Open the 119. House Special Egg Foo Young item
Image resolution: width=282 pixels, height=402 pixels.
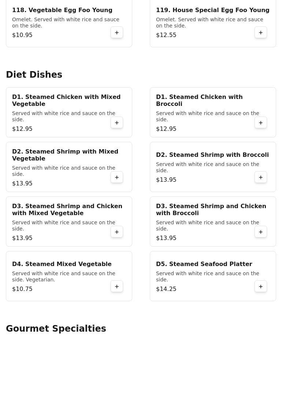coord(213,23)
